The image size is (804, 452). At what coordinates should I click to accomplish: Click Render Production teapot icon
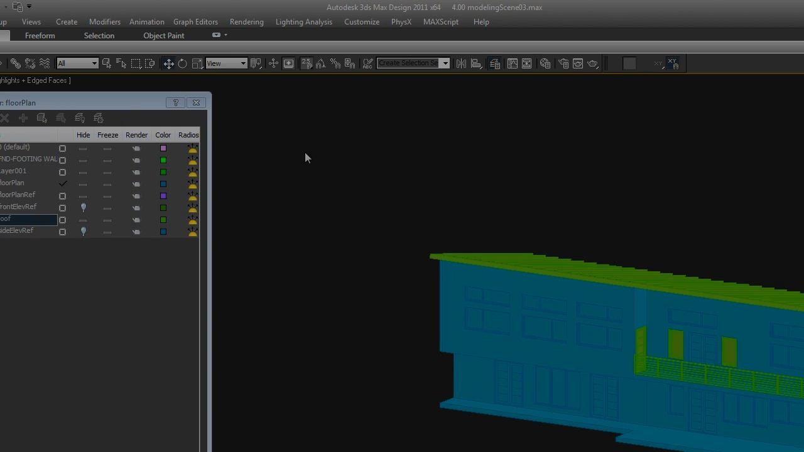(x=593, y=63)
